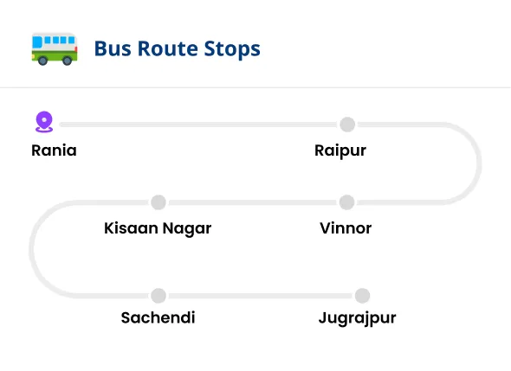Image resolution: width=511 pixels, height=371 pixels.
Task: Click route line between Kisaan Nagar and Vinnor
Action: (253, 202)
